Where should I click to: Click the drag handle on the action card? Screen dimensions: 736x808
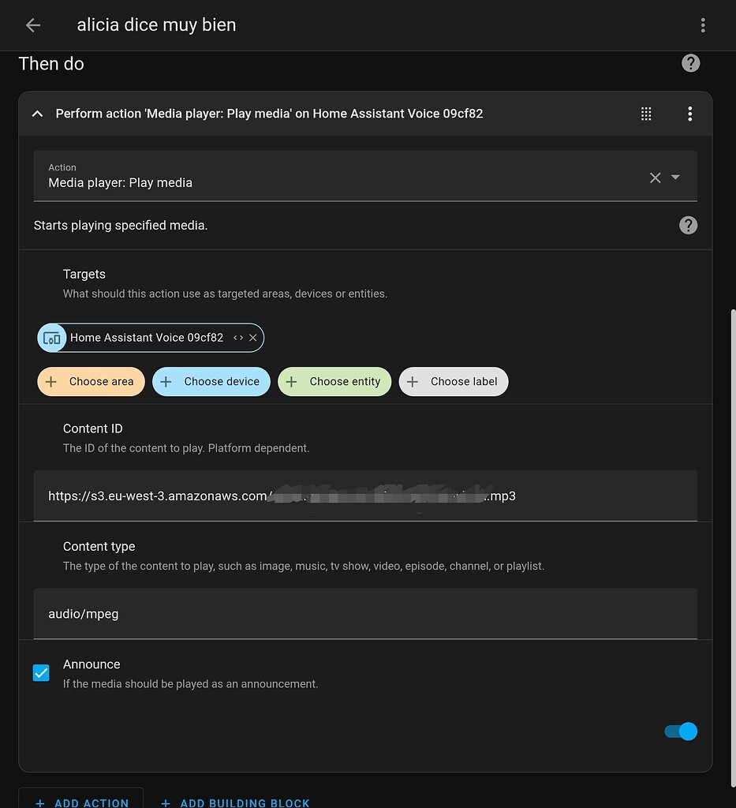tap(645, 113)
